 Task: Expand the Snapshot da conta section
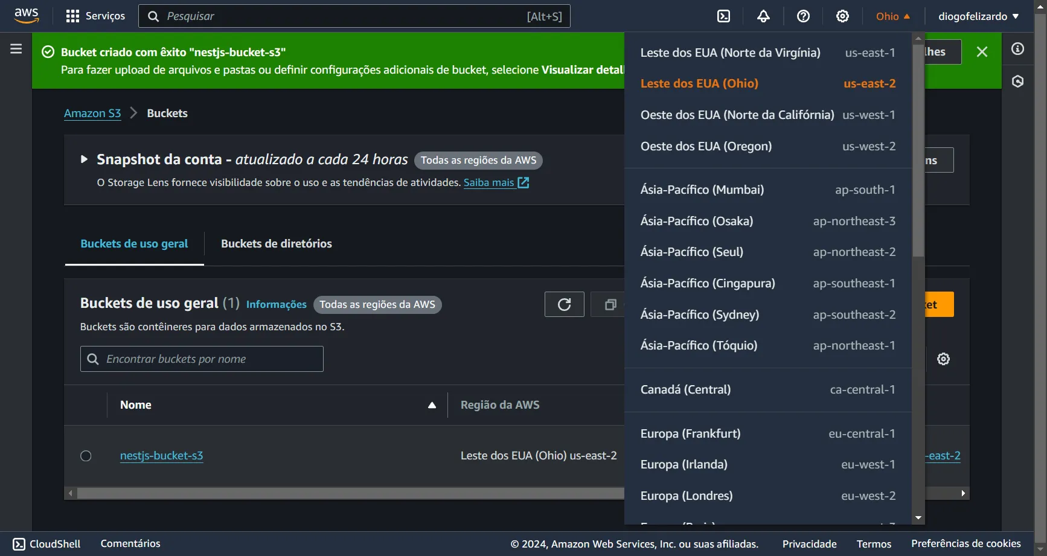click(x=85, y=159)
